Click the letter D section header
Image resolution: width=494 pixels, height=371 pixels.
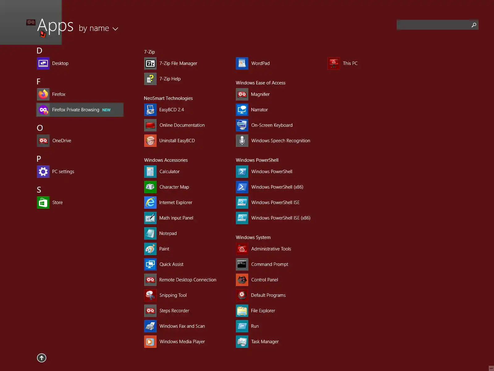pos(40,51)
